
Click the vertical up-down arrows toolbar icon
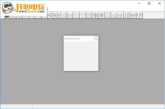pos(51,15)
